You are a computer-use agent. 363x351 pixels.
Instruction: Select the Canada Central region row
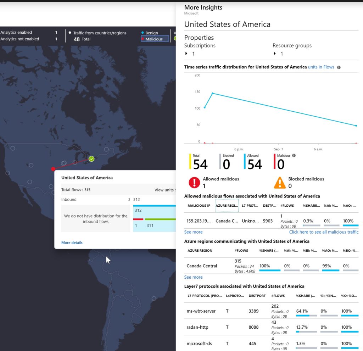[271, 266]
